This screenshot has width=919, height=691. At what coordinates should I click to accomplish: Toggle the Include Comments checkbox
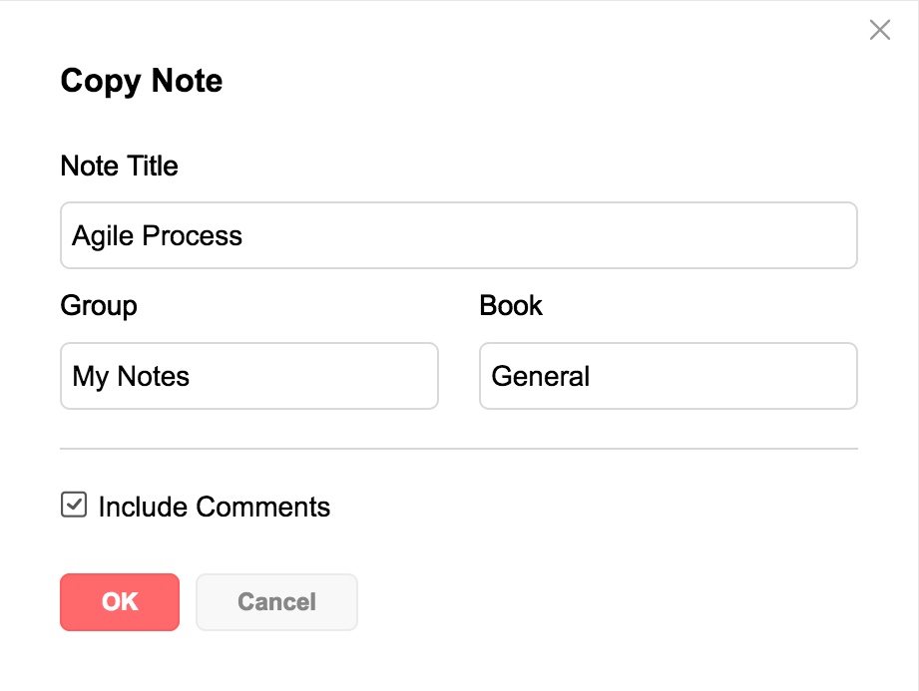click(74, 506)
